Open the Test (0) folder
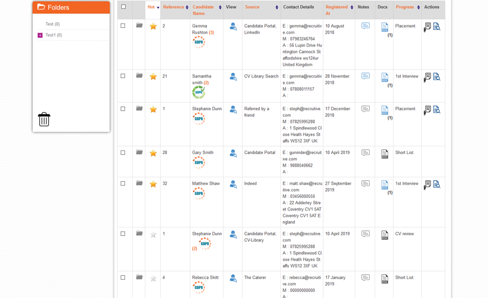488x298 pixels. pos(53,24)
